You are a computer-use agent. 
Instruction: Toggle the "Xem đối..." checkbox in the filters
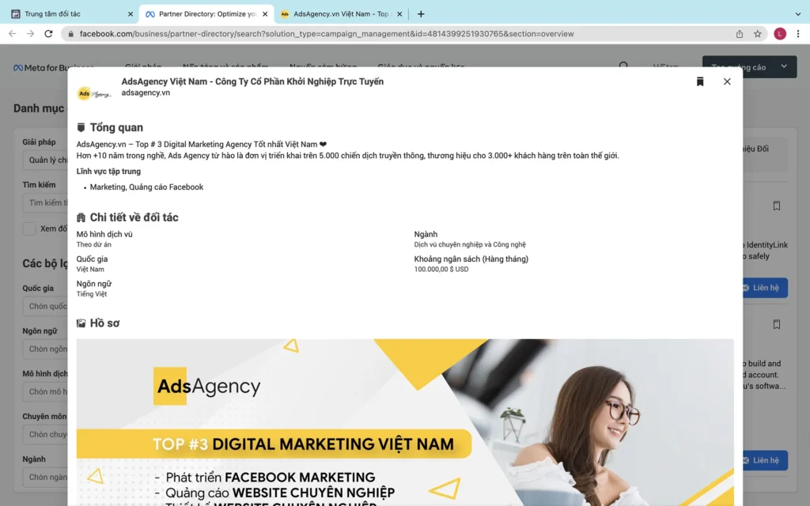(x=29, y=228)
